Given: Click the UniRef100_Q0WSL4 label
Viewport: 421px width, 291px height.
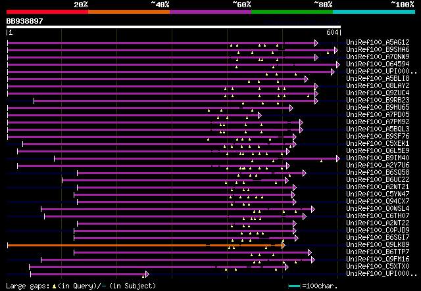Looking at the screenshot, I should (x=378, y=209).
